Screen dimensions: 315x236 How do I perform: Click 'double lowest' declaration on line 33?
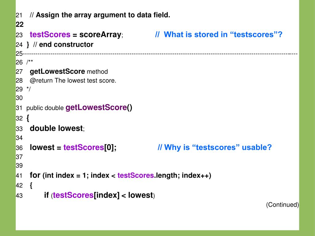56,128
